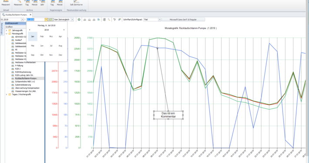Select the RÜB-Brauhansweg graphic
The image size is (309, 163).
click(23, 72)
